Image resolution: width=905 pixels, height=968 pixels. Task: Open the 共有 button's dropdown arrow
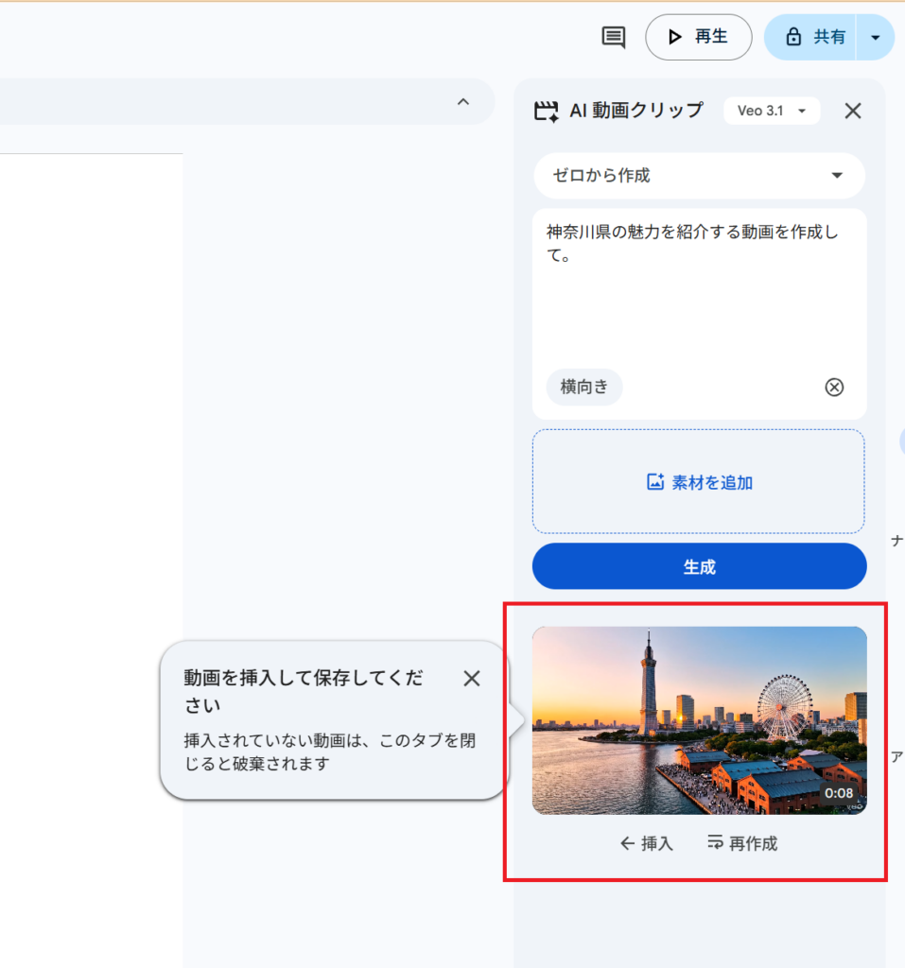pos(876,38)
